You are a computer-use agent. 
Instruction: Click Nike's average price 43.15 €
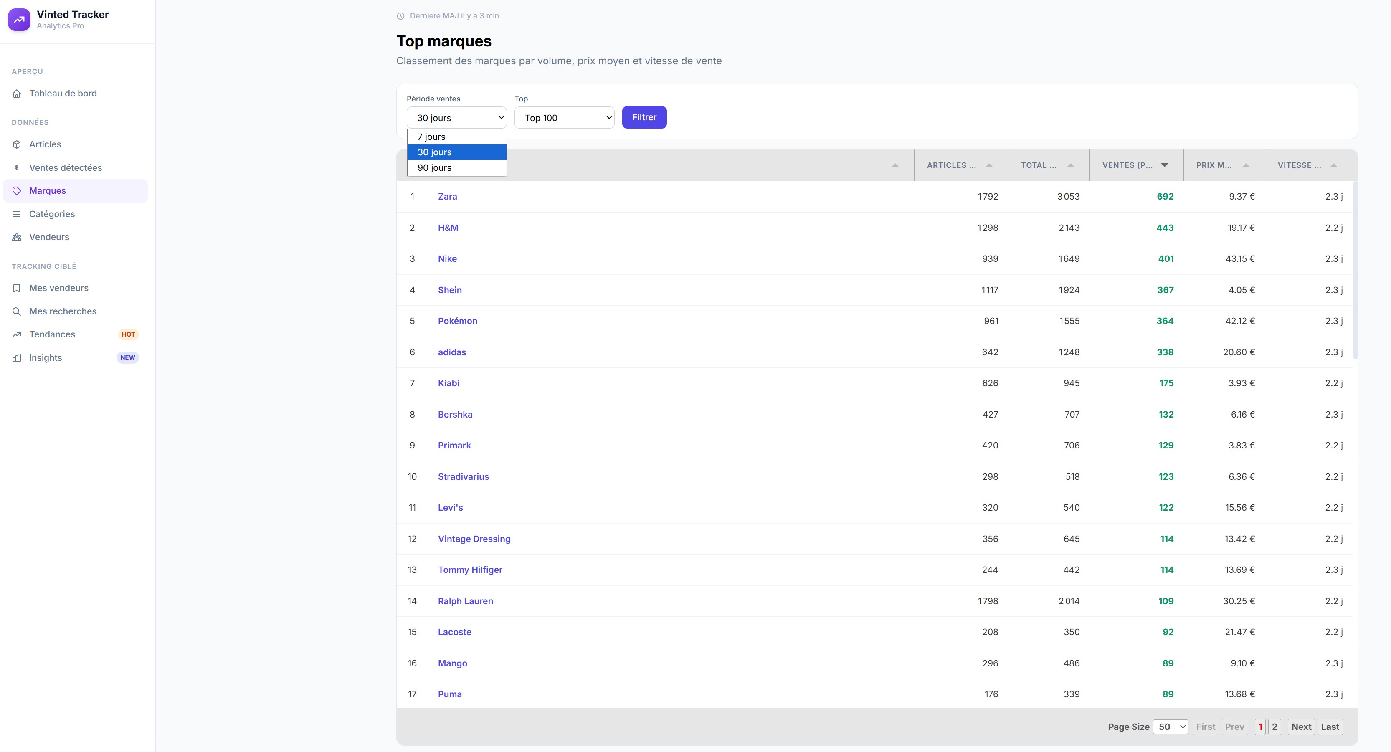tap(1240, 258)
